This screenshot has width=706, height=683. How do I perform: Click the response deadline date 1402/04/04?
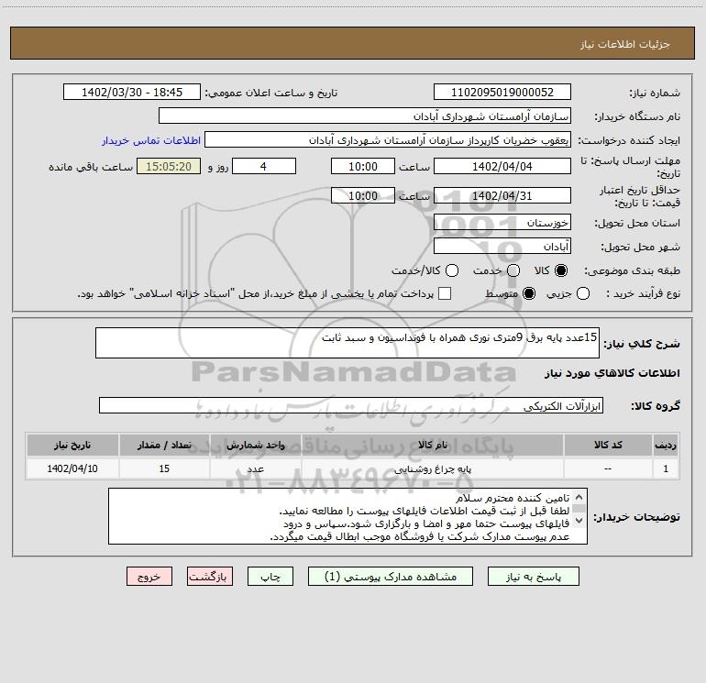502,166
